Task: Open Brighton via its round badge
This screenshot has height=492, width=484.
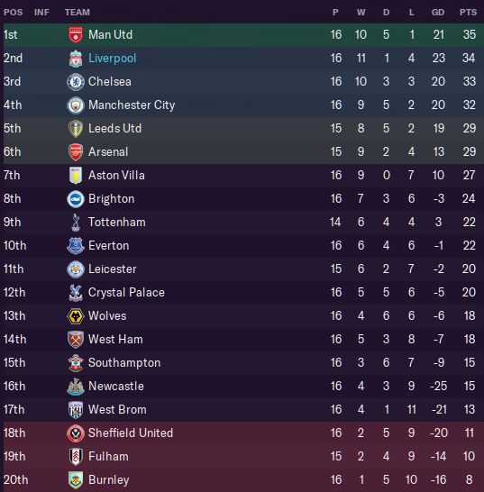Action: pyautogui.click(x=76, y=199)
